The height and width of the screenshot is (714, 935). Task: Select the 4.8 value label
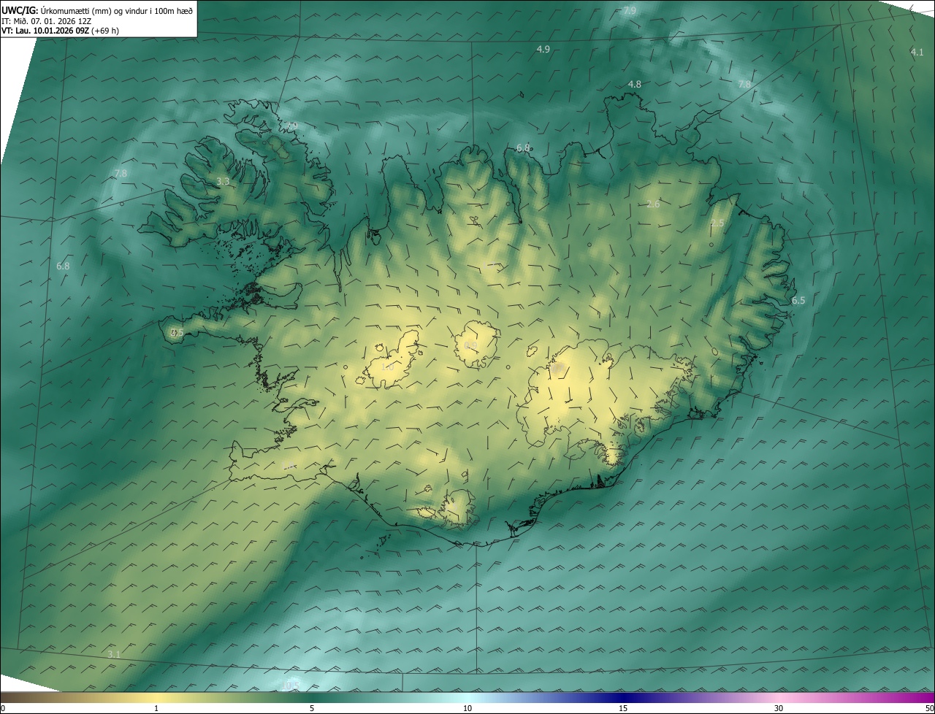(635, 84)
